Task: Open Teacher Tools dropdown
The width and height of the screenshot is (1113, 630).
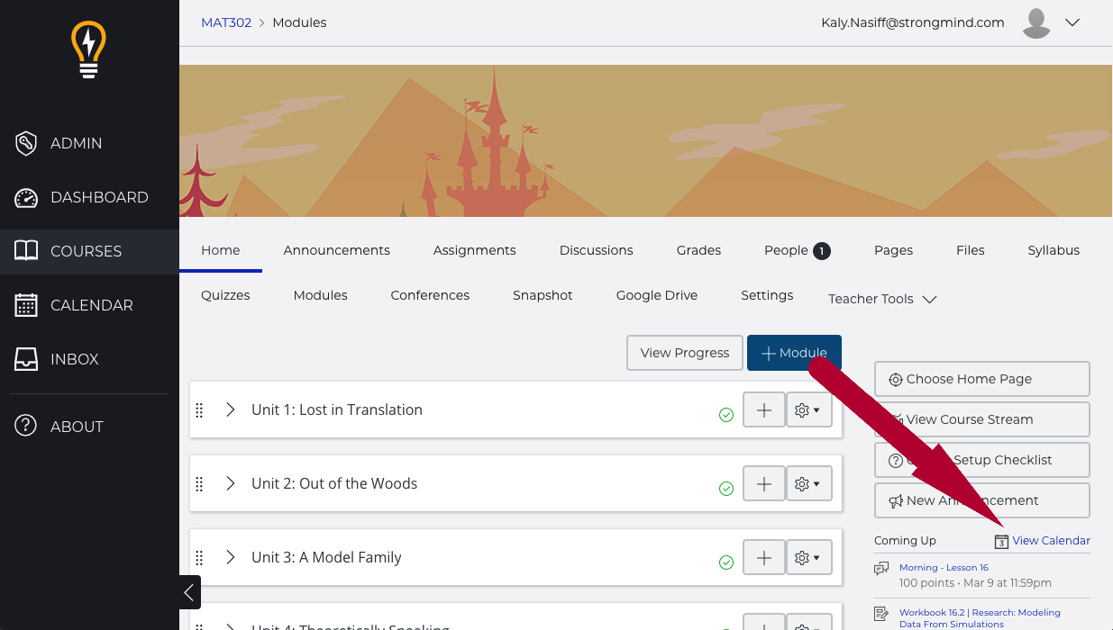Action: point(882,299)
